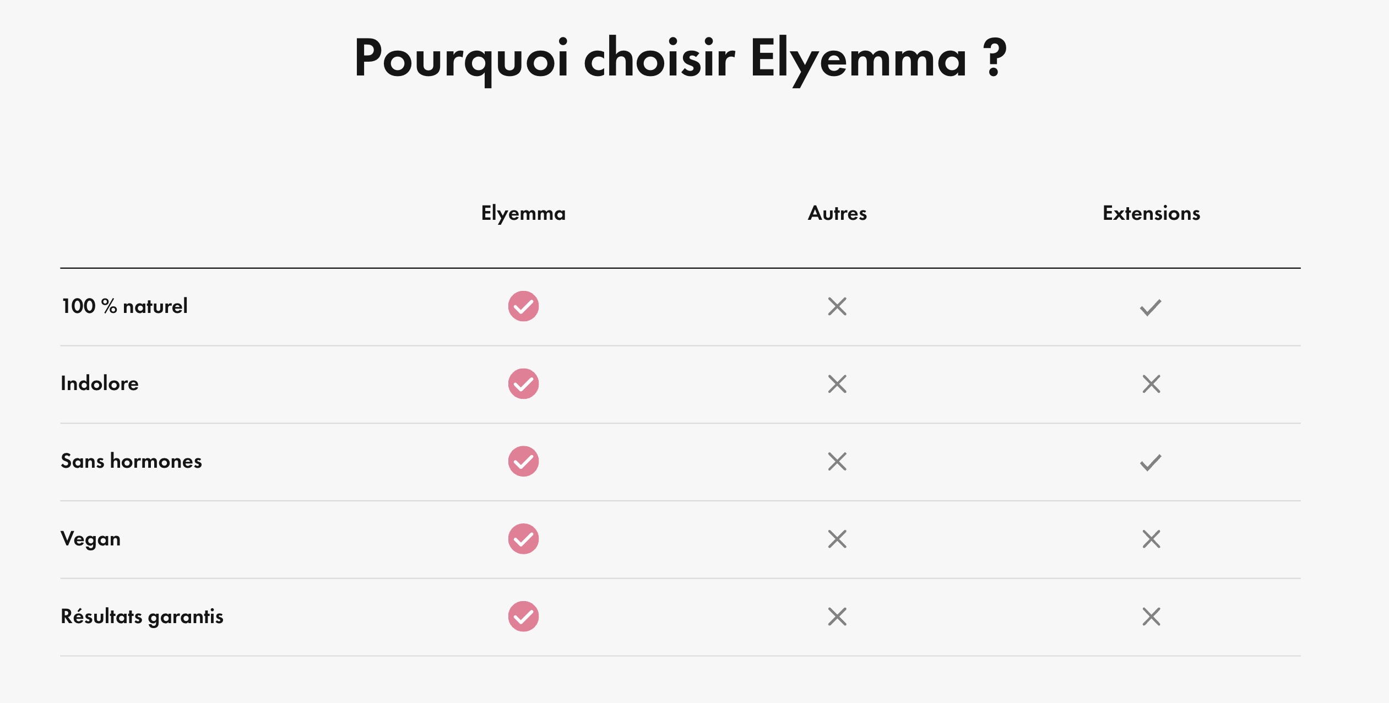
Task: Click the Autres X mark in Vegan row
Action: coord(837,539)
